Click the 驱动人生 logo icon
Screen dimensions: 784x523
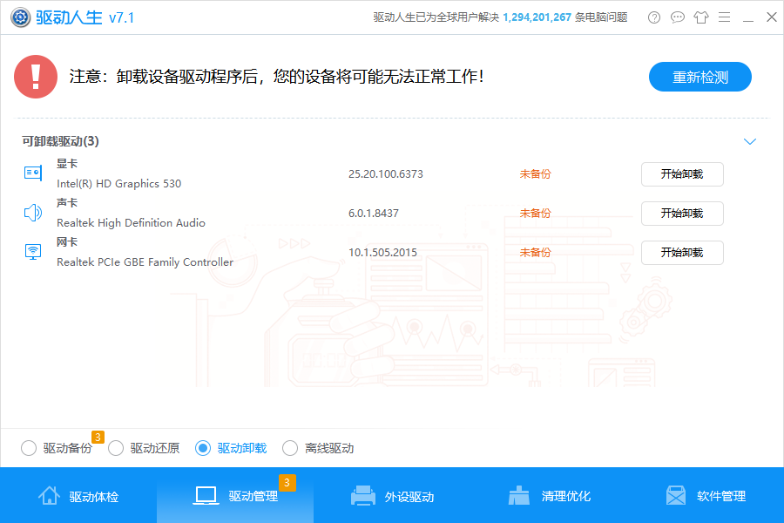click(19, 17)
